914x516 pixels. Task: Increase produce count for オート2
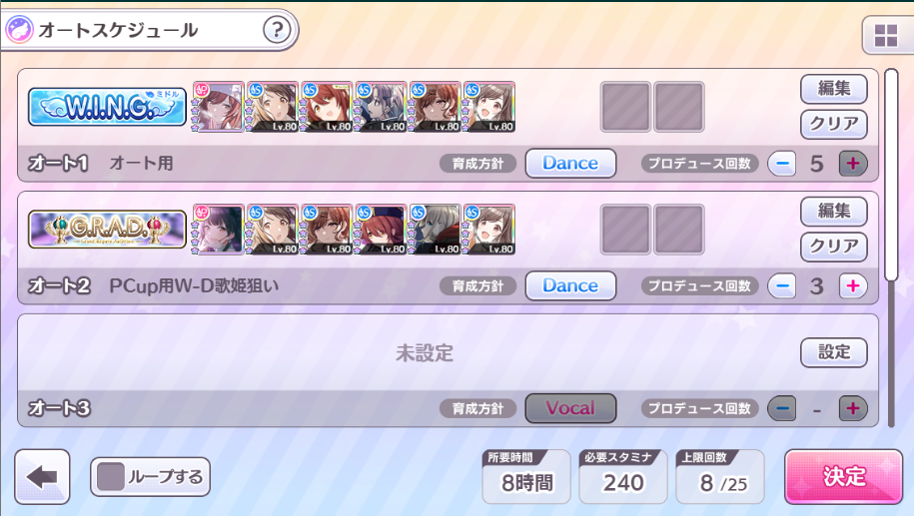853,286
